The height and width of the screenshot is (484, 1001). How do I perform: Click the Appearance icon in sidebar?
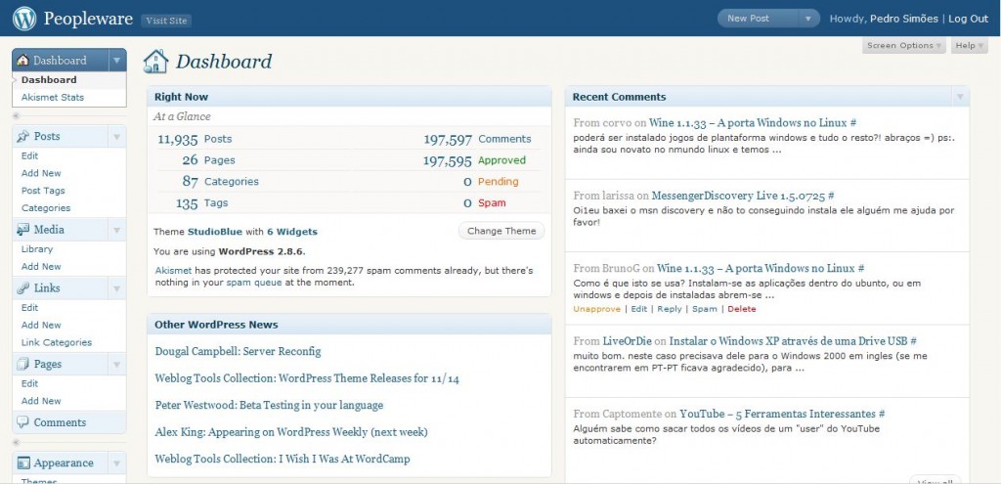23,462
